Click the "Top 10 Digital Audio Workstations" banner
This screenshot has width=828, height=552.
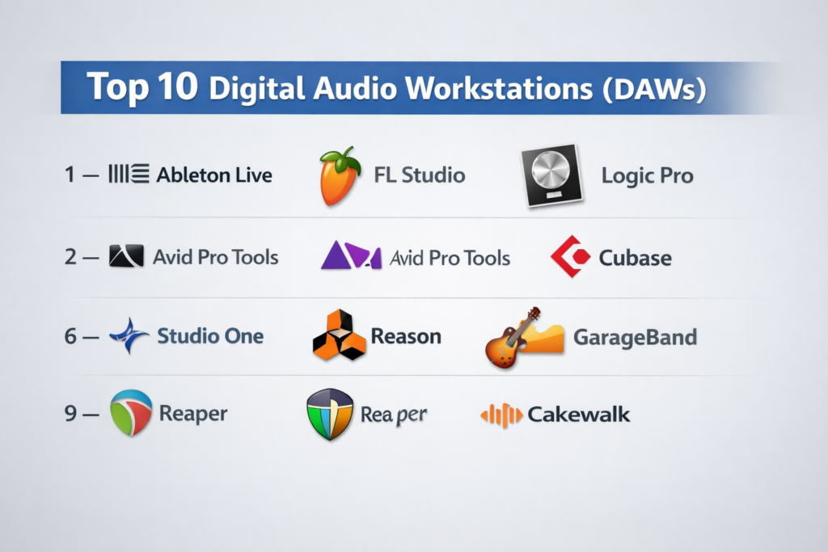pos(396,87)
